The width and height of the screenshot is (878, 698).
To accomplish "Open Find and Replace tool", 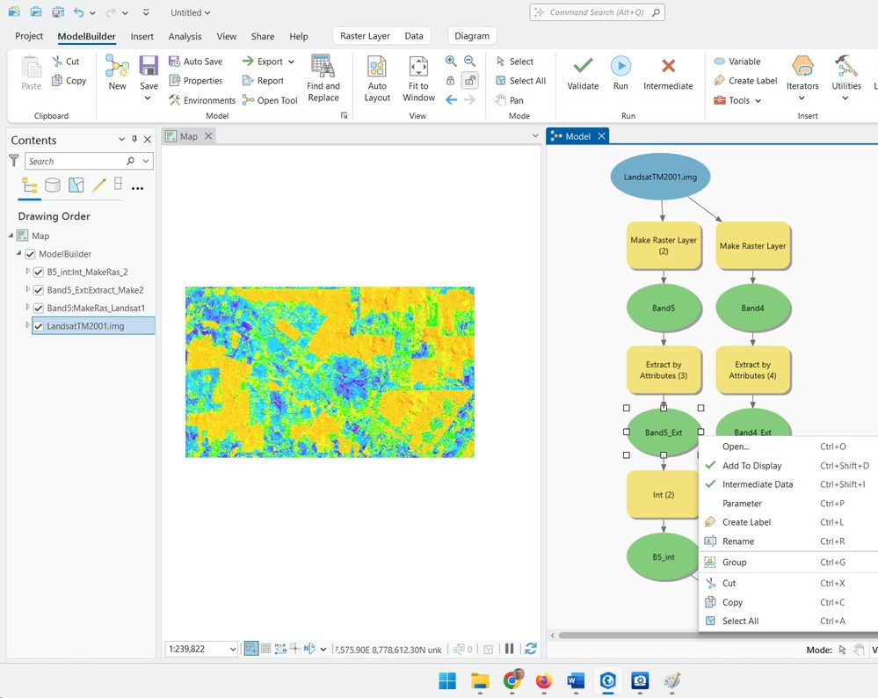I will (323, 68).
